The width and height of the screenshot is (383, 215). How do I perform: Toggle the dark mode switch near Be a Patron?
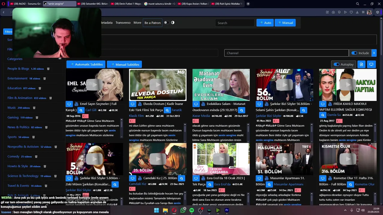[166, 23]
